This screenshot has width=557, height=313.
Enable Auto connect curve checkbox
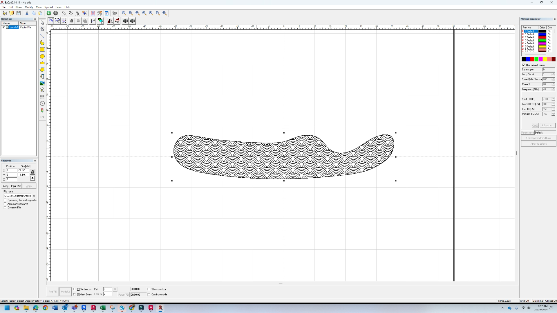pyautogui.click(x=5, y=204)
